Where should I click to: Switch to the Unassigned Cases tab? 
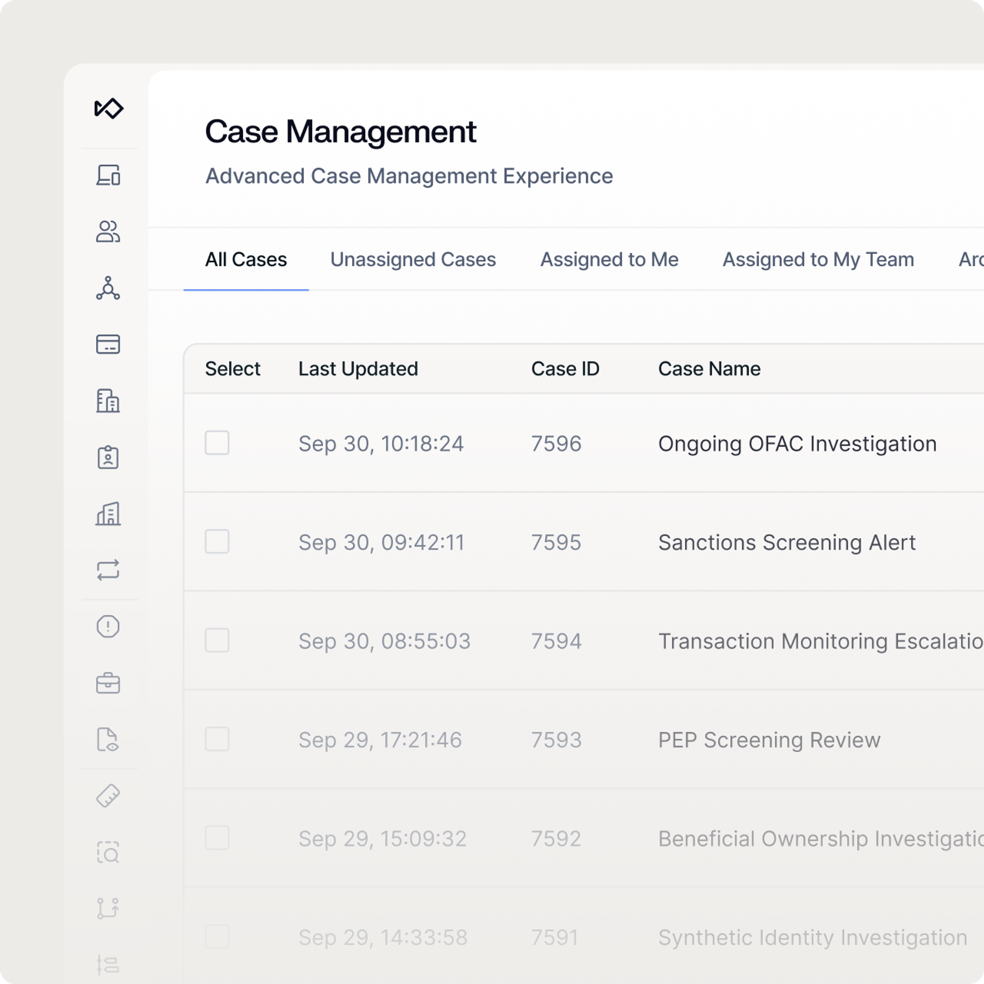tap(413, 260)
